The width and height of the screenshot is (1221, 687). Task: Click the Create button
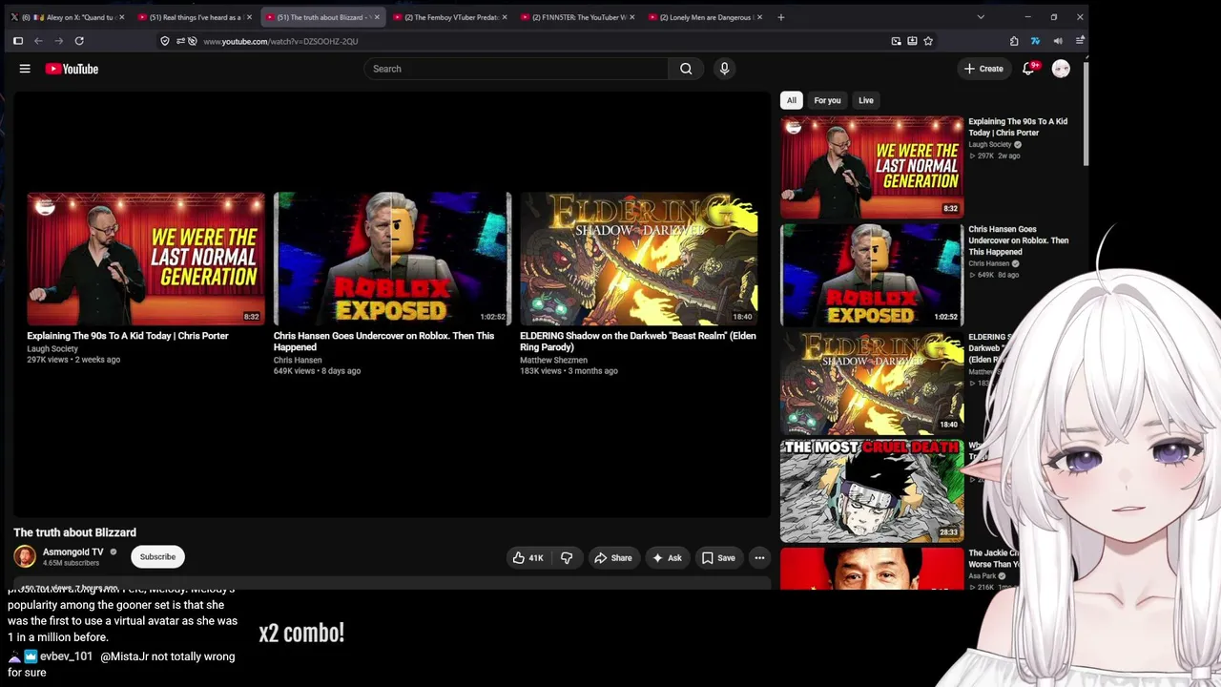pyautogui.click(x=983, y=69)
